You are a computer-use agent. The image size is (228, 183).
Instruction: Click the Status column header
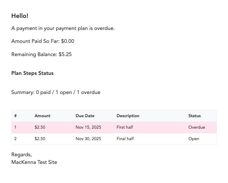(195, 116)
